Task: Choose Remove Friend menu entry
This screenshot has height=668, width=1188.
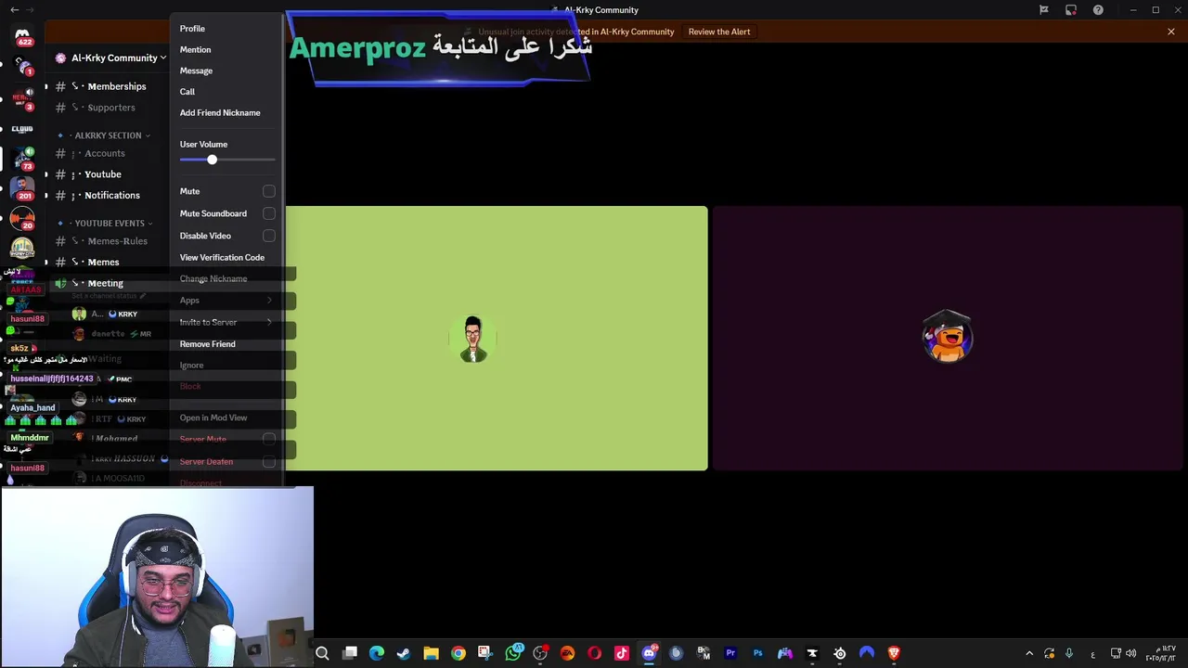Action: [207, 344]
